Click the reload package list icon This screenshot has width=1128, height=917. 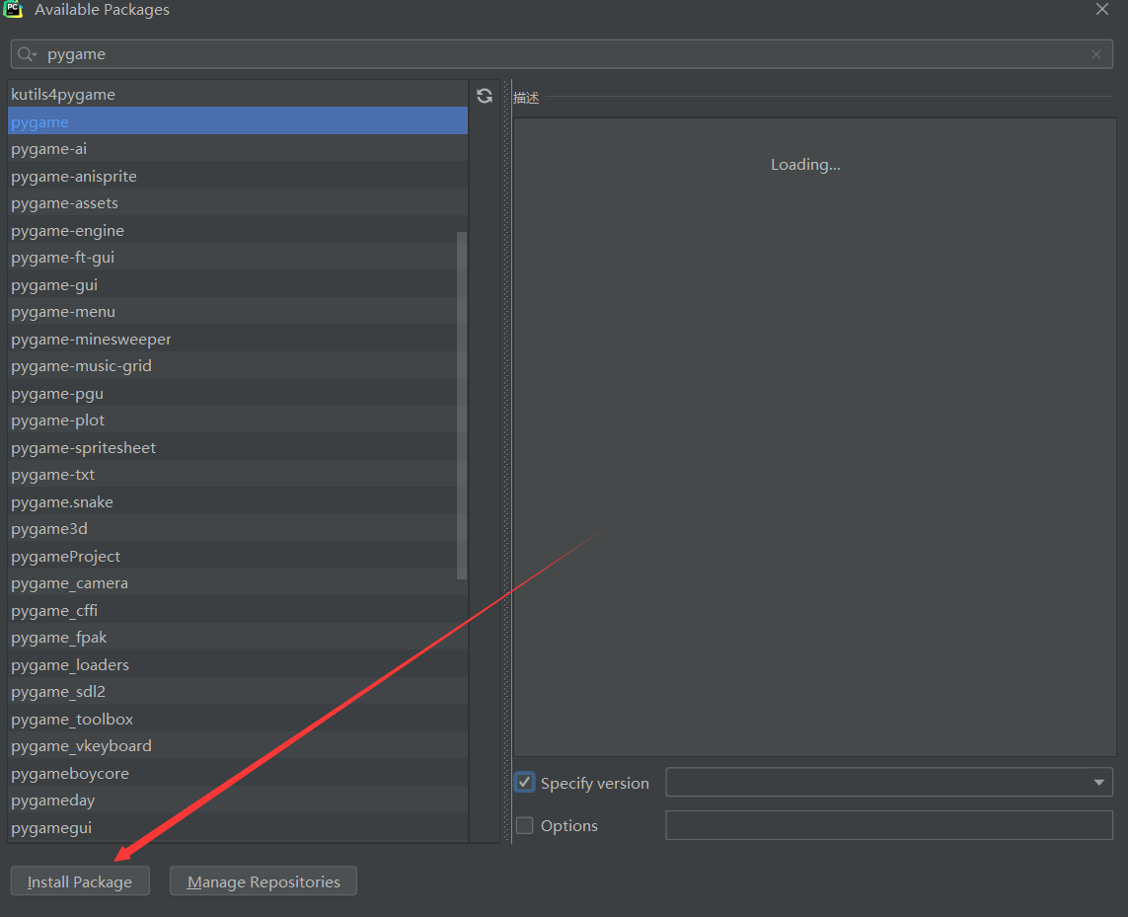pos(485,96)
